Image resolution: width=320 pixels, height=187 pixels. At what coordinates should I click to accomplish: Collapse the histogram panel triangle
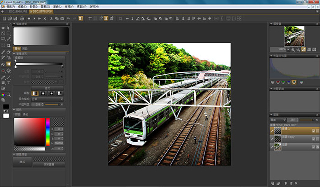[x=271, y=56]
